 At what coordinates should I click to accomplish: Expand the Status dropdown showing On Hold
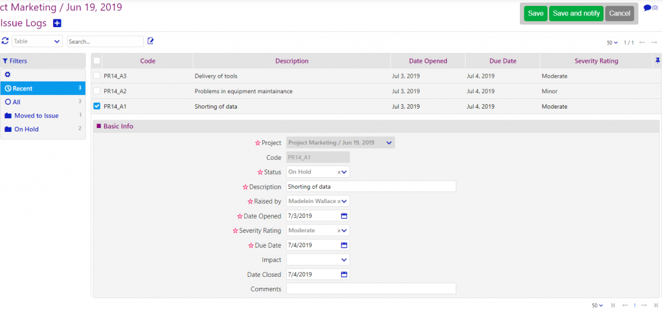345,172
